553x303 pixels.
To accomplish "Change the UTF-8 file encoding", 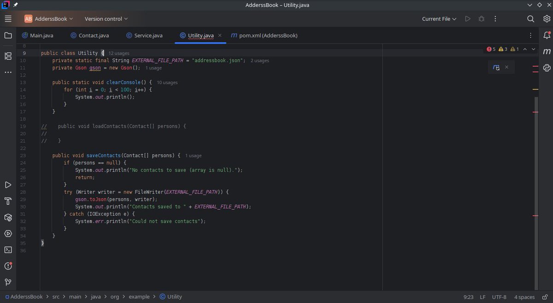I will coord(499,297).
